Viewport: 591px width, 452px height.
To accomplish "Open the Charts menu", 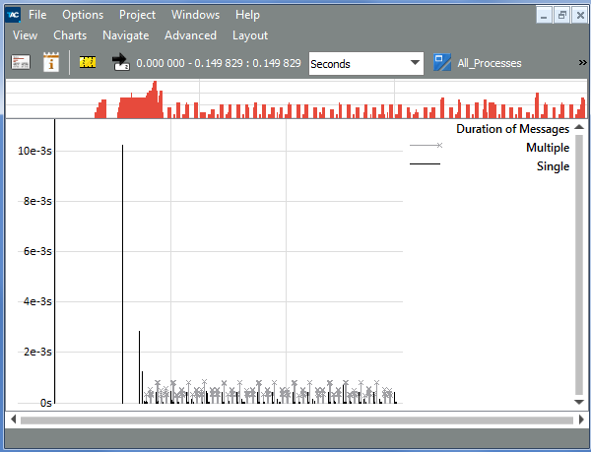I will [x=70, y=35].
